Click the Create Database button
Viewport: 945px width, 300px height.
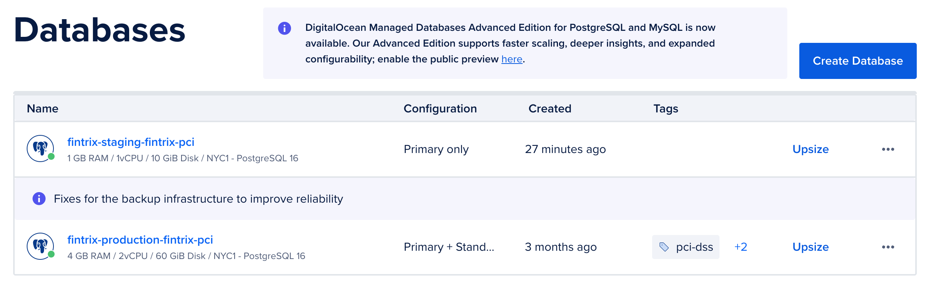[x=858, y=61]
